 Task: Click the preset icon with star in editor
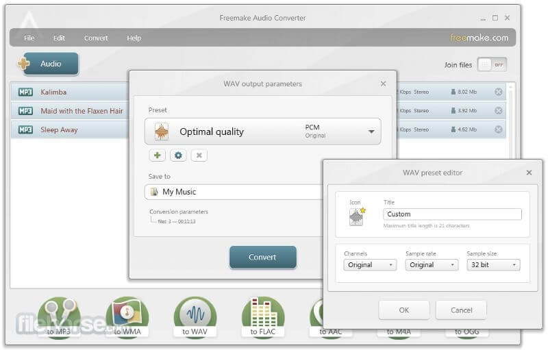pyautogui.click(x=357, y=216)
